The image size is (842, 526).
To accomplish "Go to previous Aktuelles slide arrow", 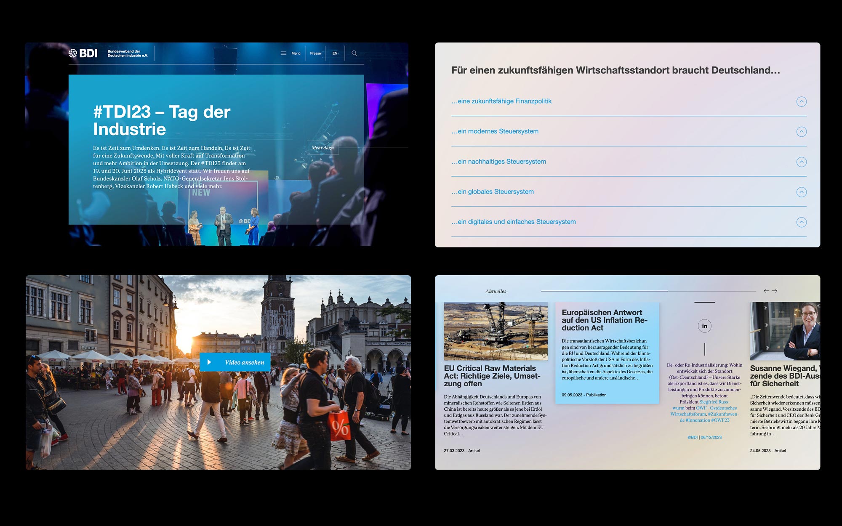I will pos(766,291).
